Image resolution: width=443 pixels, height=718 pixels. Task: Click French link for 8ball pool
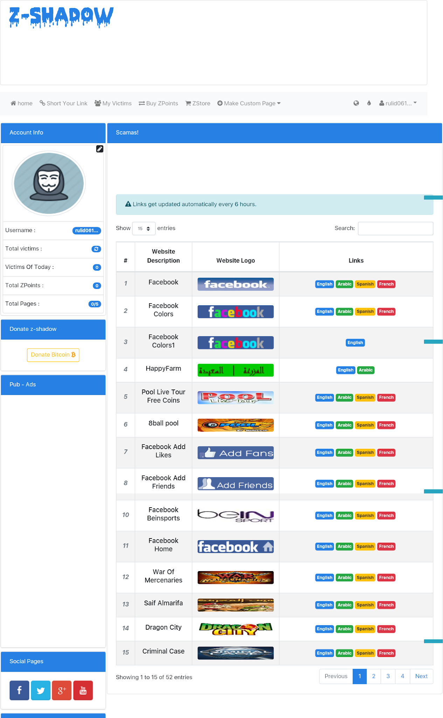pos(386,425)
